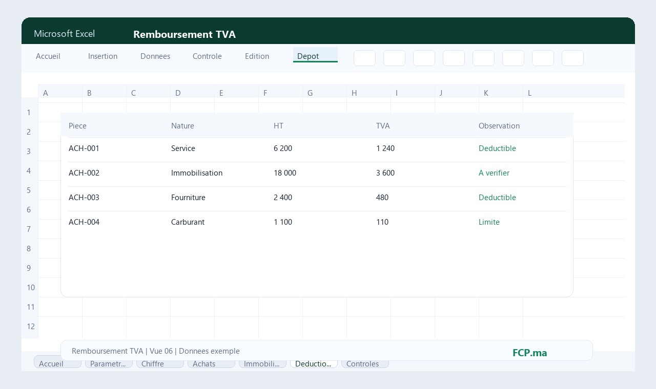
Task: Select the ACH-003 piece cell
Action: [x=84, y=198]
